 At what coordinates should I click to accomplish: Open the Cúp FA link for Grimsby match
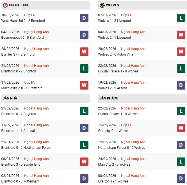point(126,125)
